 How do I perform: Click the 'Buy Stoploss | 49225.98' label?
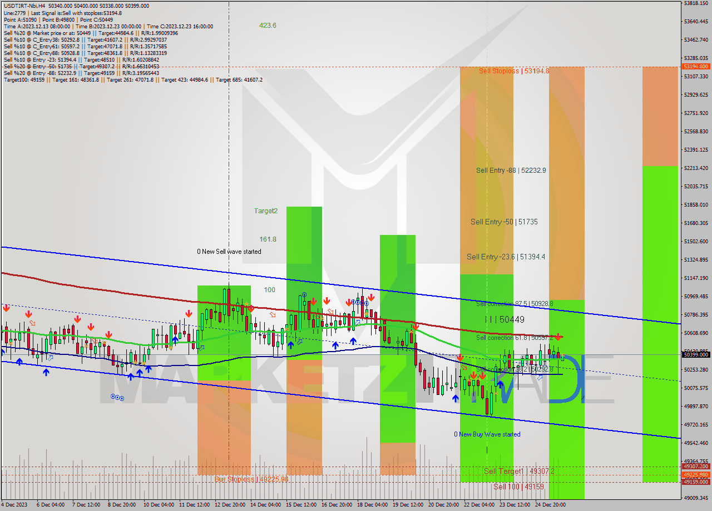click(251, 479)
